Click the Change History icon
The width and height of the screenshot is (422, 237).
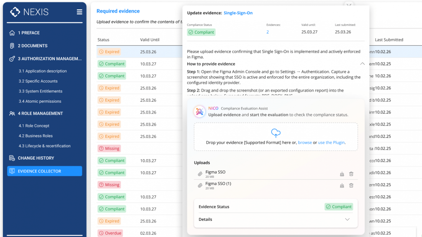11,158
